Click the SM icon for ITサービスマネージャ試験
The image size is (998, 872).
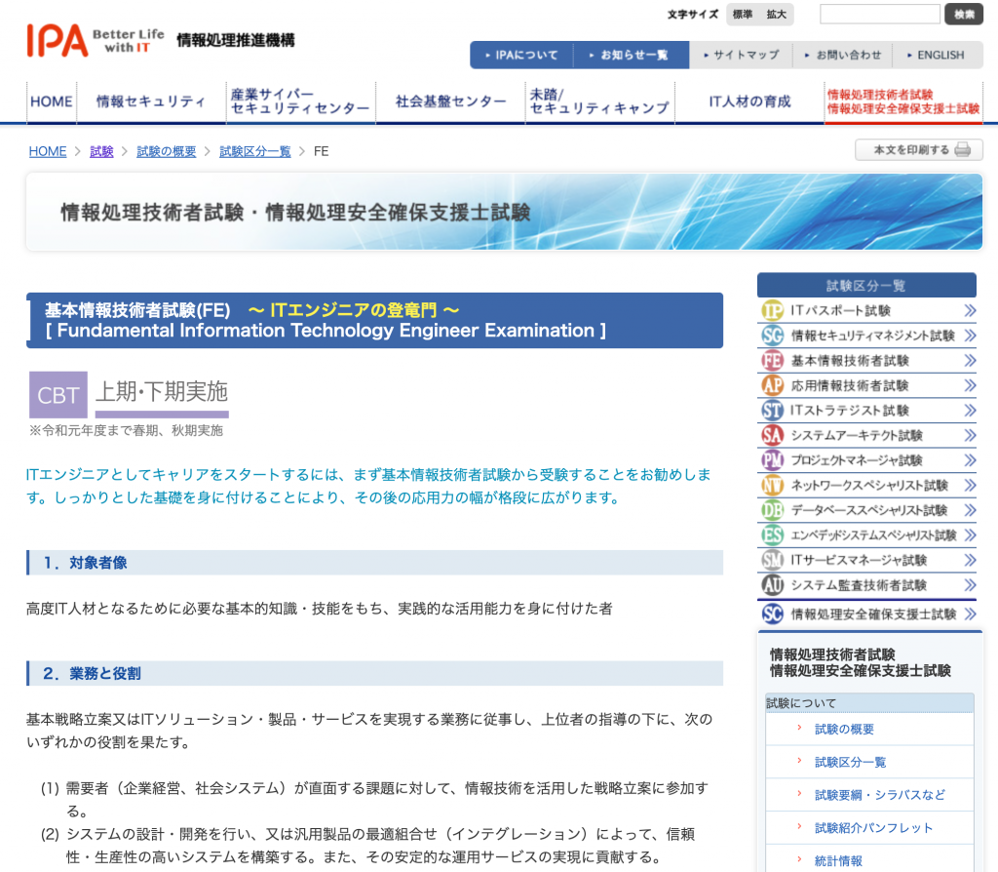pos(772,560)
